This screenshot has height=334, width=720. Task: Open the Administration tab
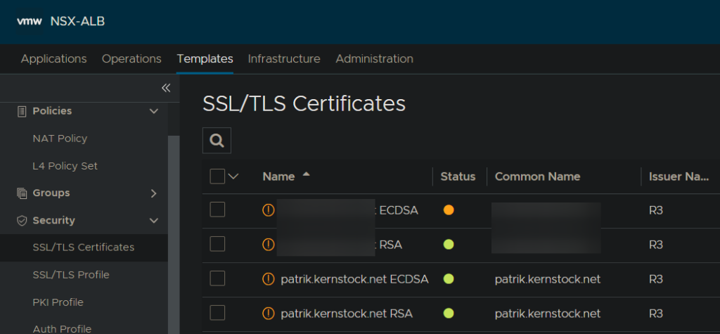click(x=374, y=59)
